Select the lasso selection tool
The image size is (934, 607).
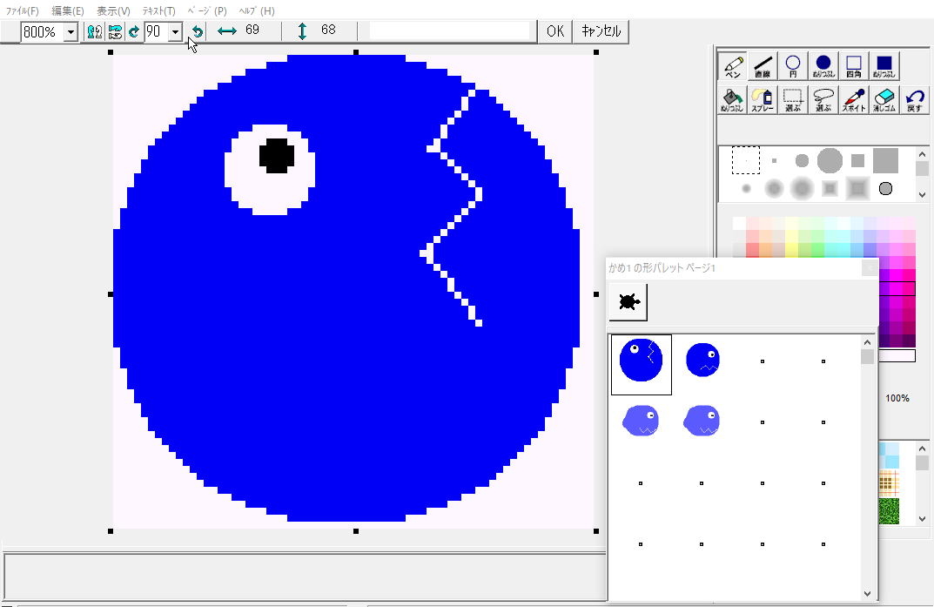823,99
